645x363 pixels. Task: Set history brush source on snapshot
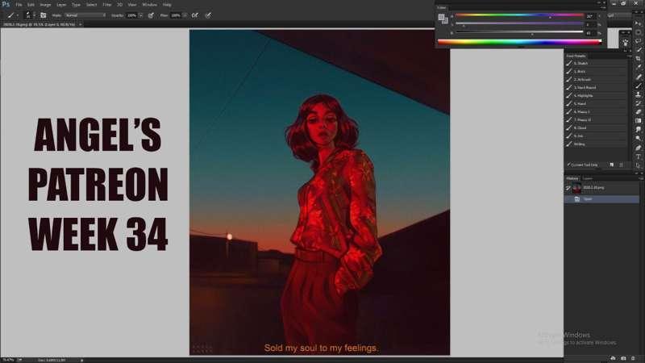[x=568, y=188]
